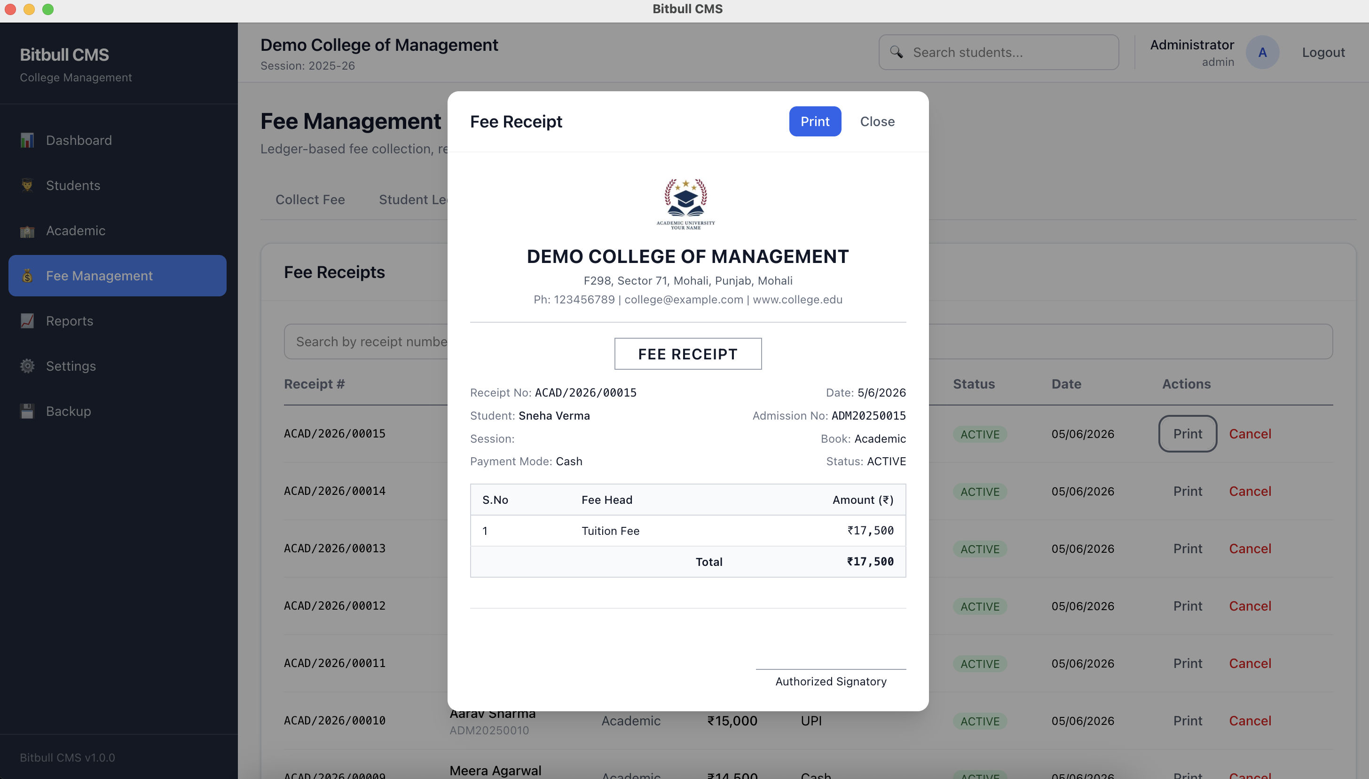Cancel receipt ACAD/2026/00011
Screen dimensions: 1369x779
1250,663
